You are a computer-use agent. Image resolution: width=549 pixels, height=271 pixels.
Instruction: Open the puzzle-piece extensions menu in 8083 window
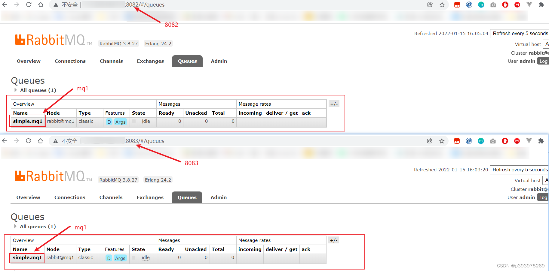click(541, 141)
